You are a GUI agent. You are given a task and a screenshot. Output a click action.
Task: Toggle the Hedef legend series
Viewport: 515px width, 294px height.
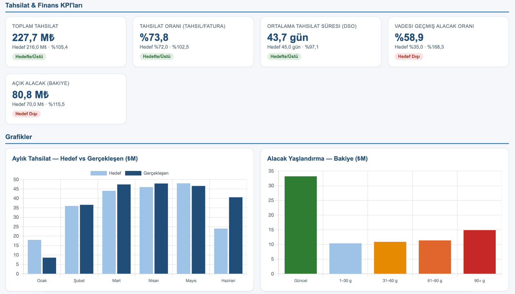[106, 173]
